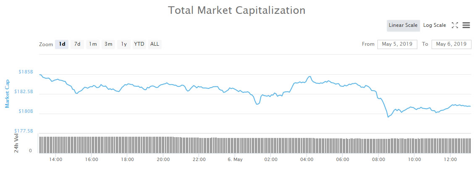
Task: Open the chart hamburger menu
Action: [466, 25]
